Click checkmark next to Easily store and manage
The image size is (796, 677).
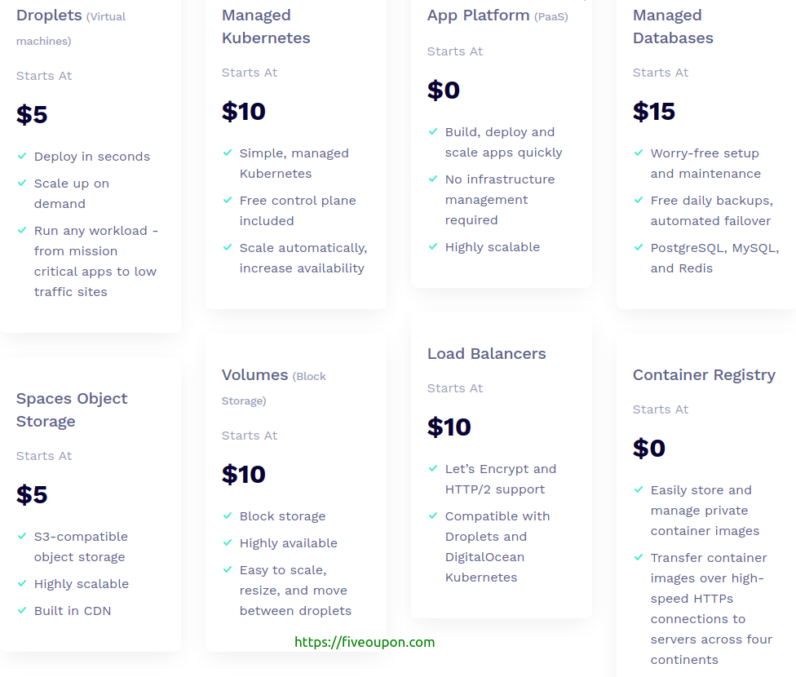(639, 489)
